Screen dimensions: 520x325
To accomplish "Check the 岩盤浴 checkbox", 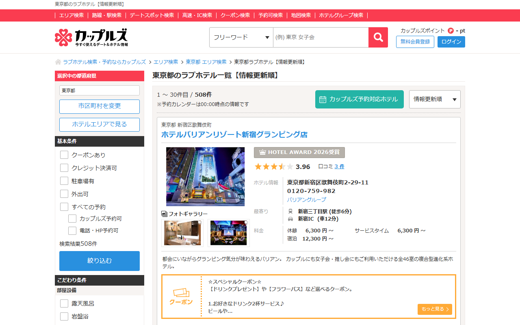I will 64,316.
